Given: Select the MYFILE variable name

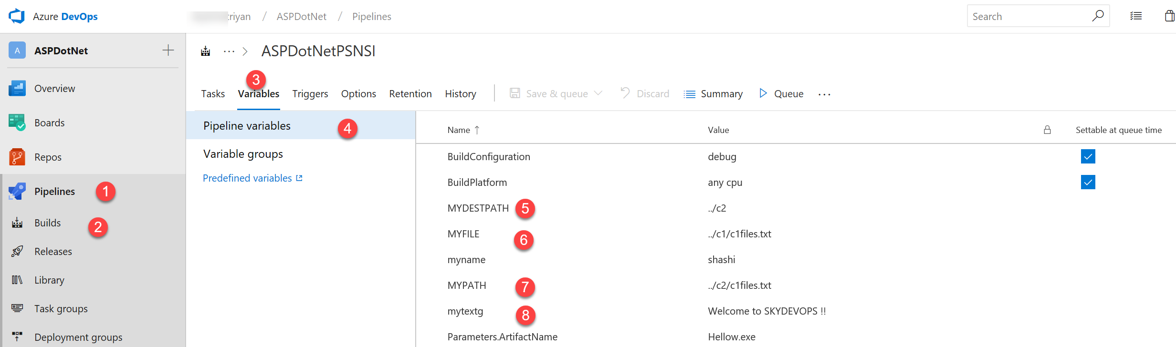Looking at the screenshot, I should pyautogui.click(x=463, y=234).
